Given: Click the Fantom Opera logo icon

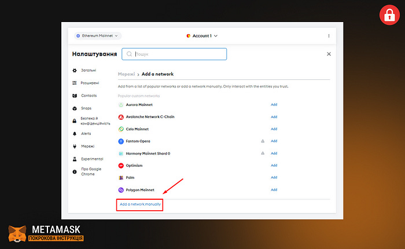Looking at the screenshot, I should [121, 141].
